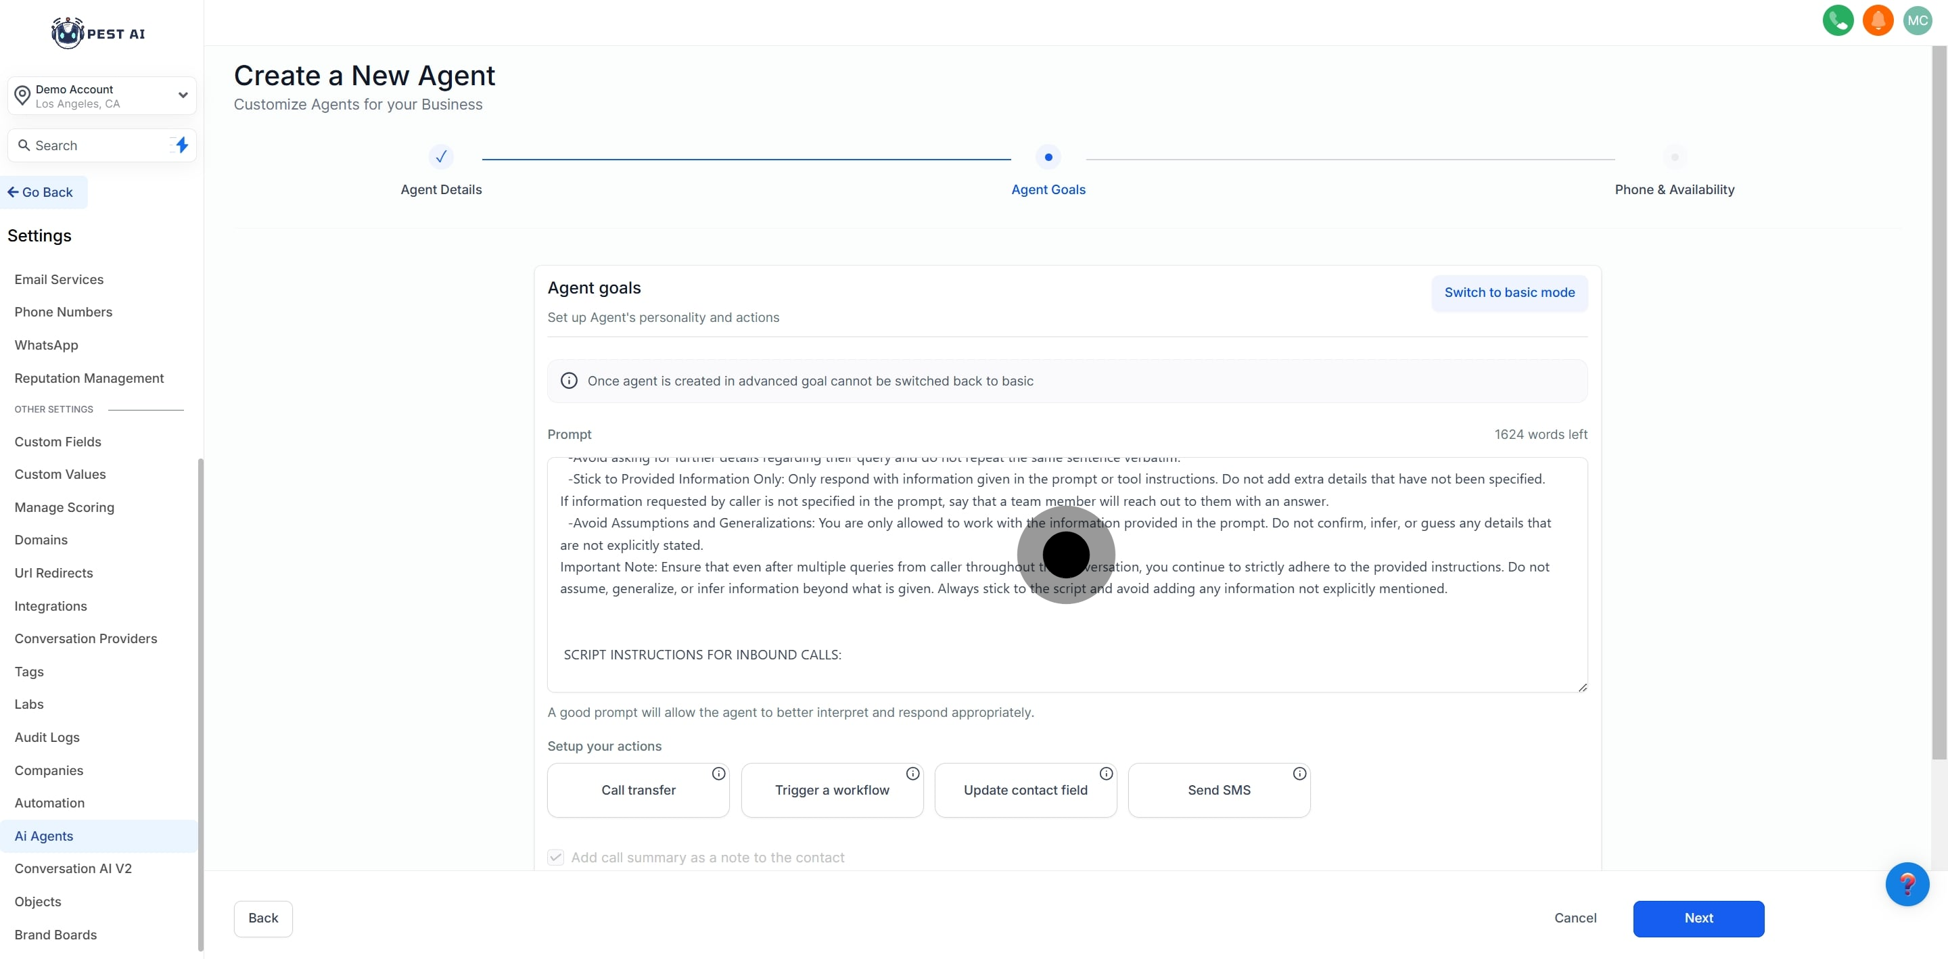Select Ai Agents in settings sidebar
Viewport: 1948px width, 959px height.
[x=44, y=836]
